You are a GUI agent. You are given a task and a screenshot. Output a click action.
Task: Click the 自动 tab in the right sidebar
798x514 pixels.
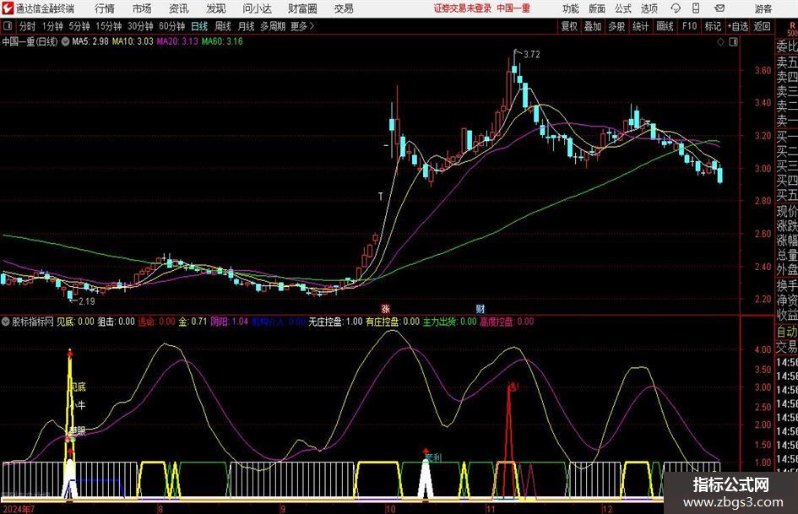click(x=787, y=332)
